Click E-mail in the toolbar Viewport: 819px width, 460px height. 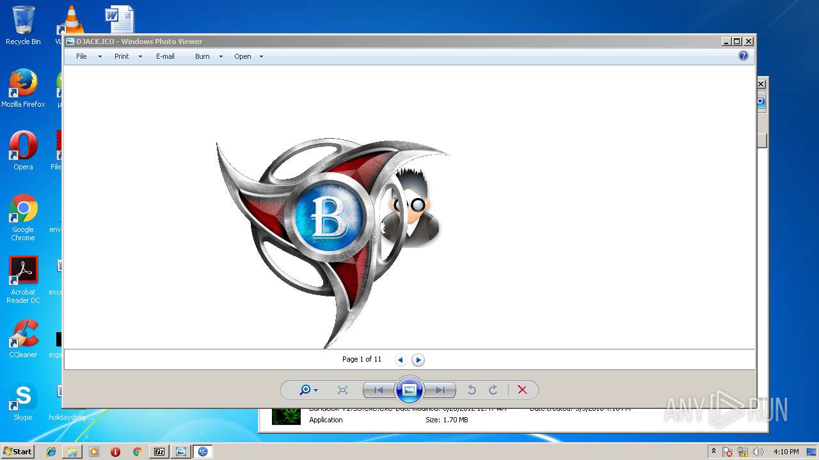coord(165,56)
